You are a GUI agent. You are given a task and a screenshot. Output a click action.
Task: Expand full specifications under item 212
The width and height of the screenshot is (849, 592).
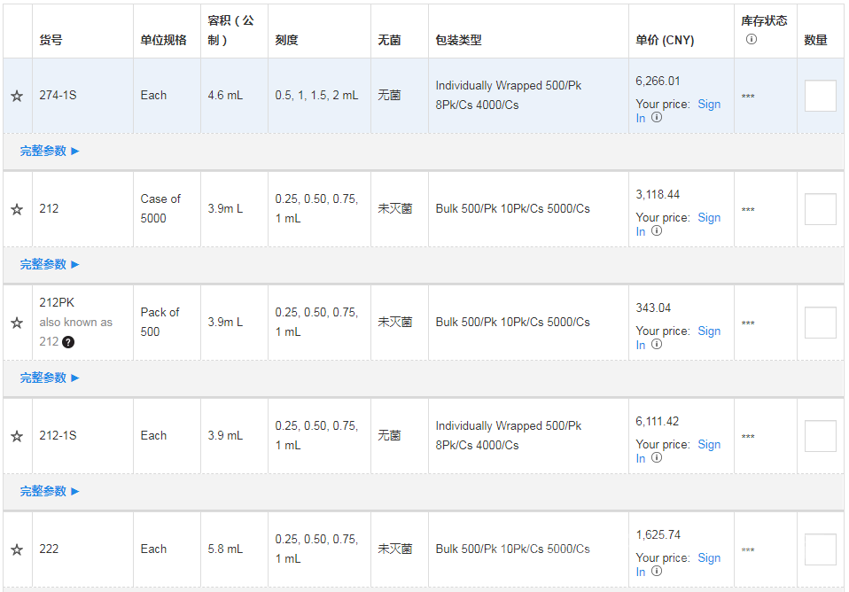click(50, 264)
